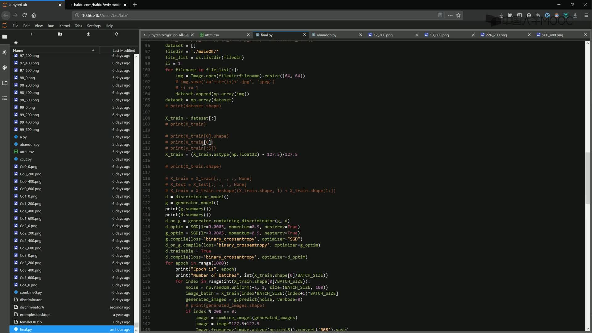This screenshot has width=592, height=333.
Task: Open the Kernel menu
Action: [64, 26]
